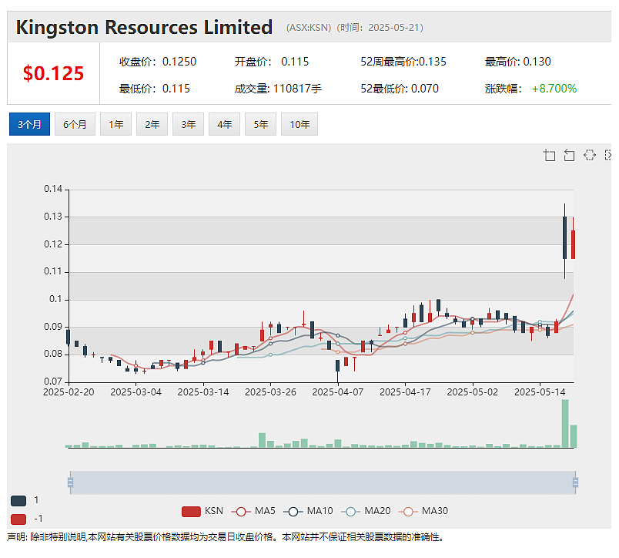Click the 2025-03-14 x-axis label

(x=203, y=392)
